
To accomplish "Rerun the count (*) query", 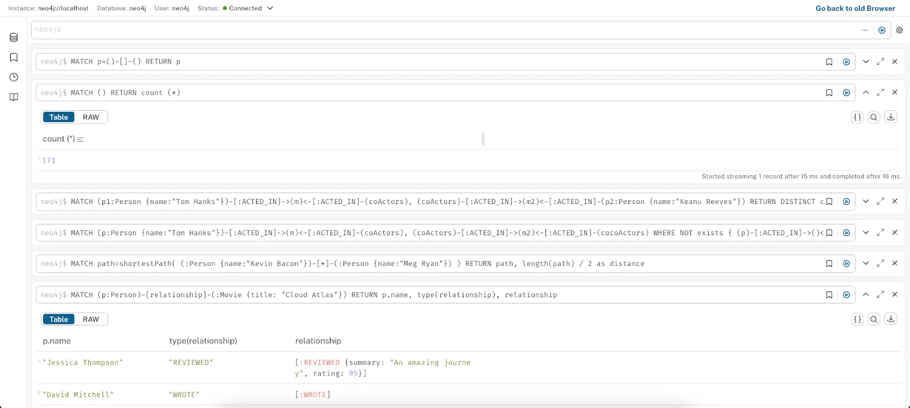I will 846,93.
